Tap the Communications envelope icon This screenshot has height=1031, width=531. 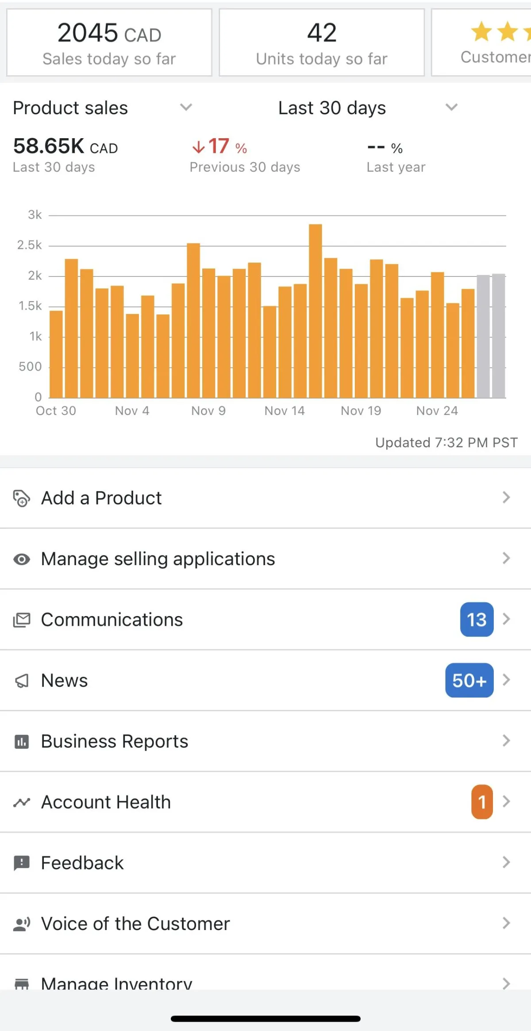tap(21, 620)
